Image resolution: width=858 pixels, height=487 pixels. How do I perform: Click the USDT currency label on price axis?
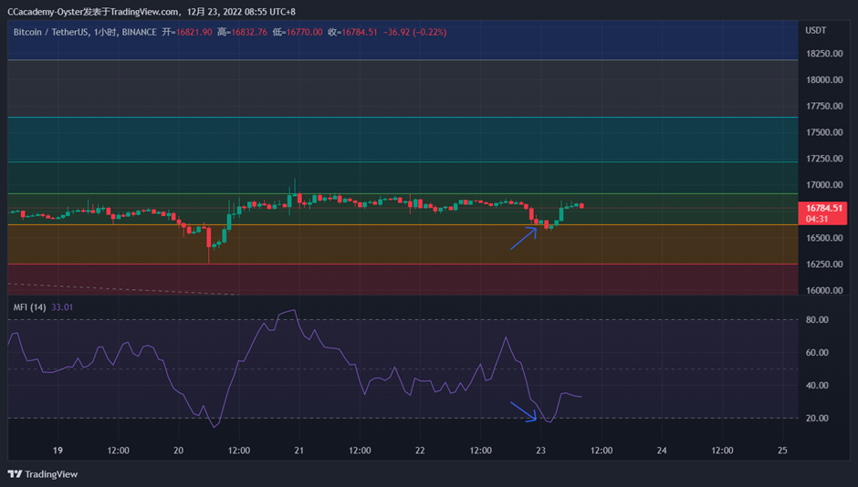815,31
